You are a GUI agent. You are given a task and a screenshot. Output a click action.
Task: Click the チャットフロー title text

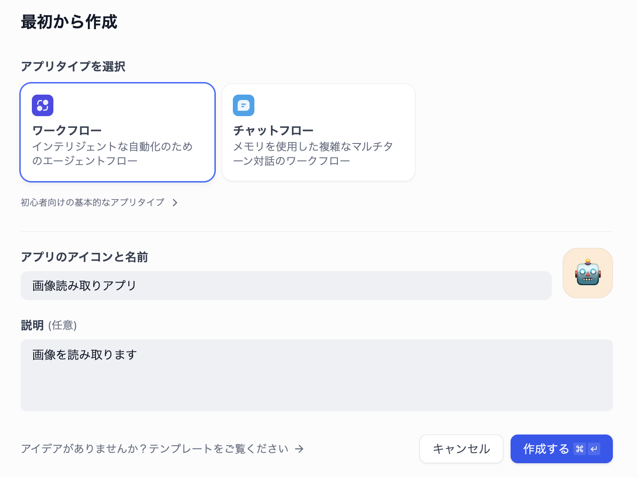[x=273, y=130]
